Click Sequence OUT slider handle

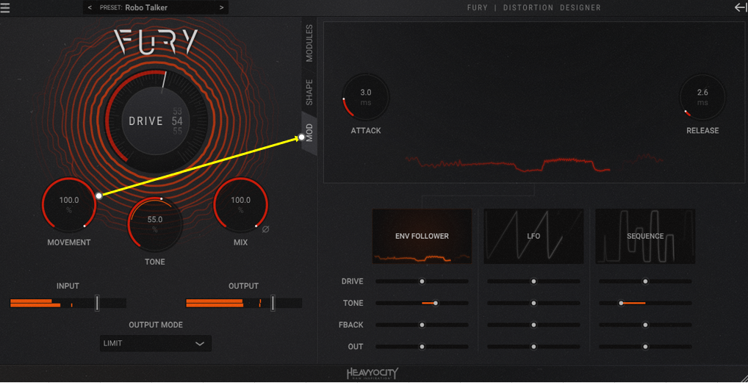point(645,347)
